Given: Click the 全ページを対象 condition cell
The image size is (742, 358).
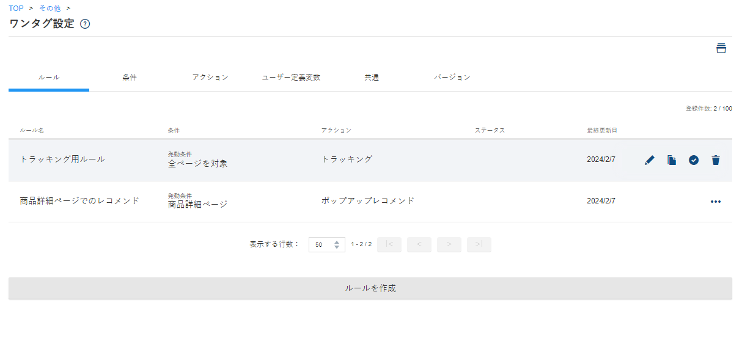Looking at the screenshot, I should pyautogui.click(x=198, y=164).
